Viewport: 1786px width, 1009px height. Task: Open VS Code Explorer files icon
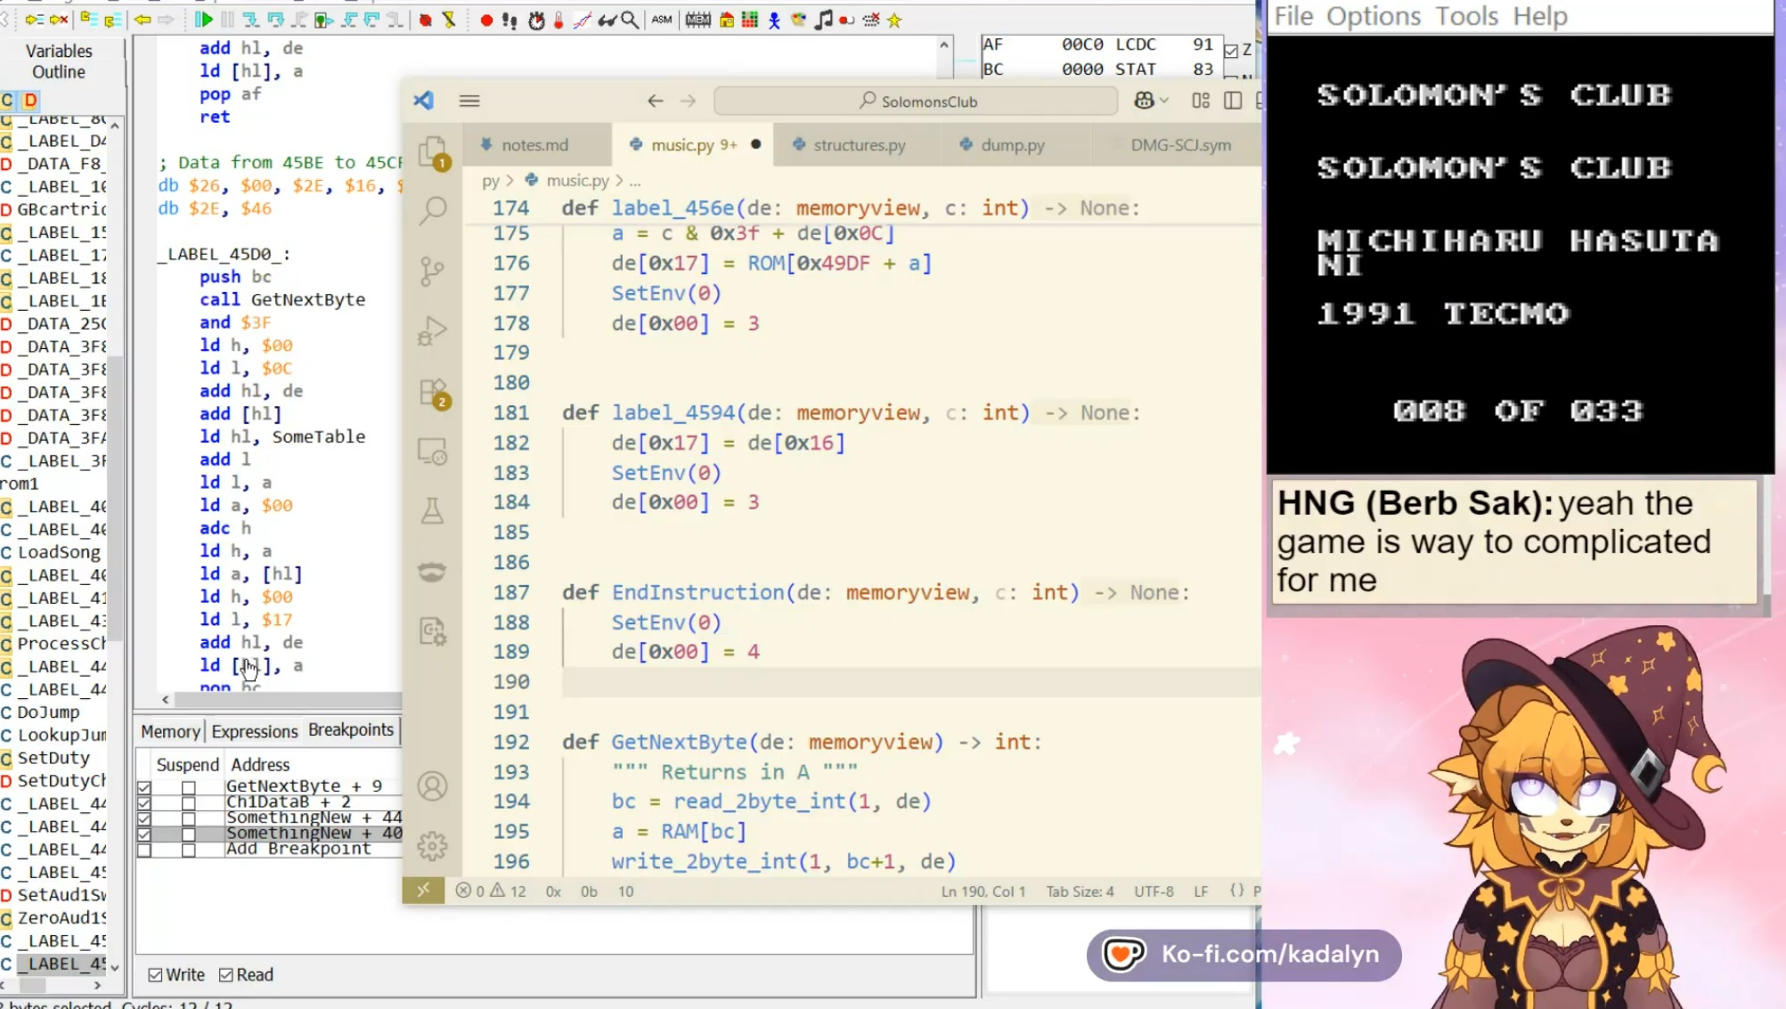(x=434, y=152)
